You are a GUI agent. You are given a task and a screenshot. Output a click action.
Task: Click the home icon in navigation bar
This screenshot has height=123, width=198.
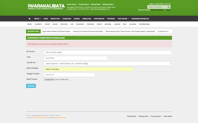click(29, 18)
